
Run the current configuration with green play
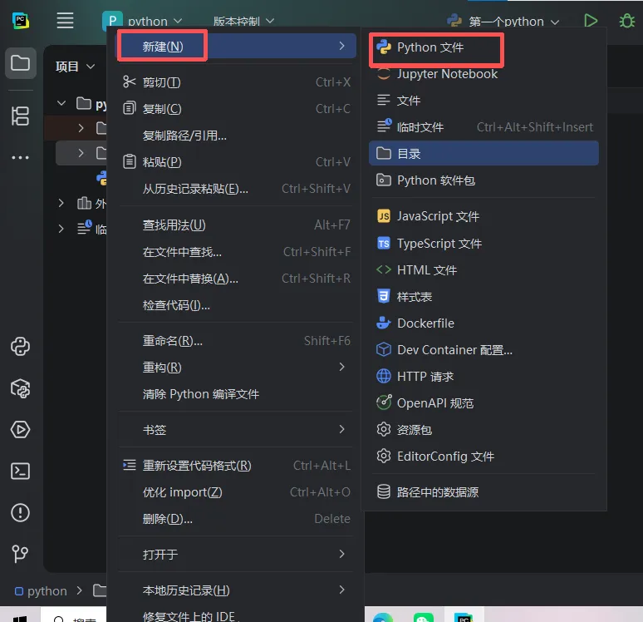(590, 21)
